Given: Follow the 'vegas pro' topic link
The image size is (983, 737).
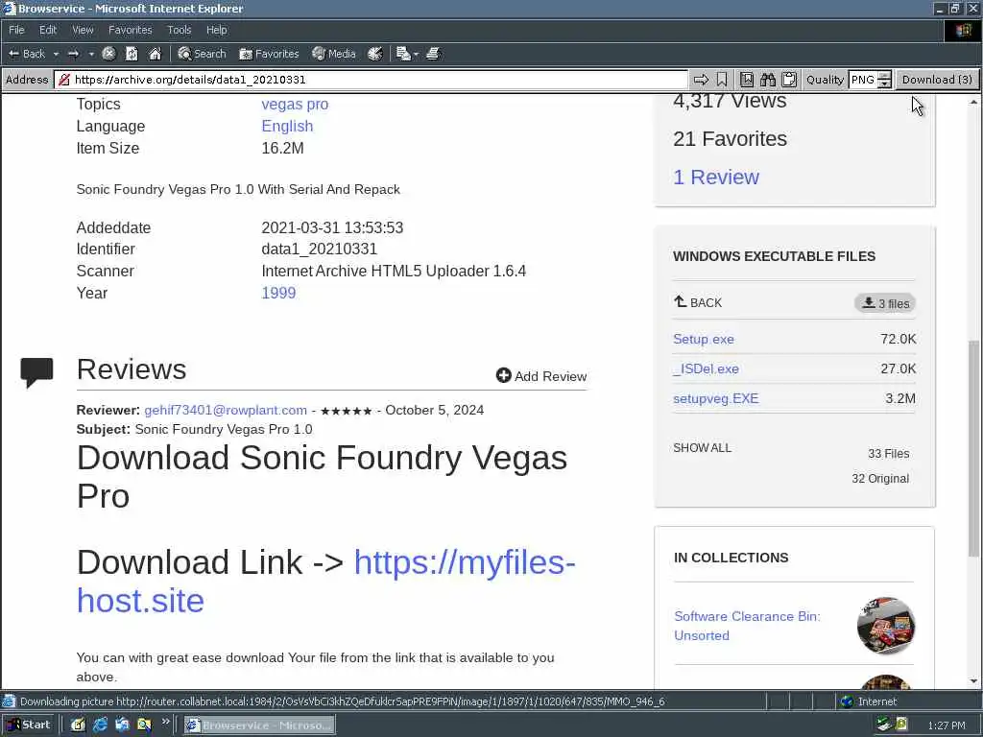Looking at the screenshot, I should click(295, 104).
